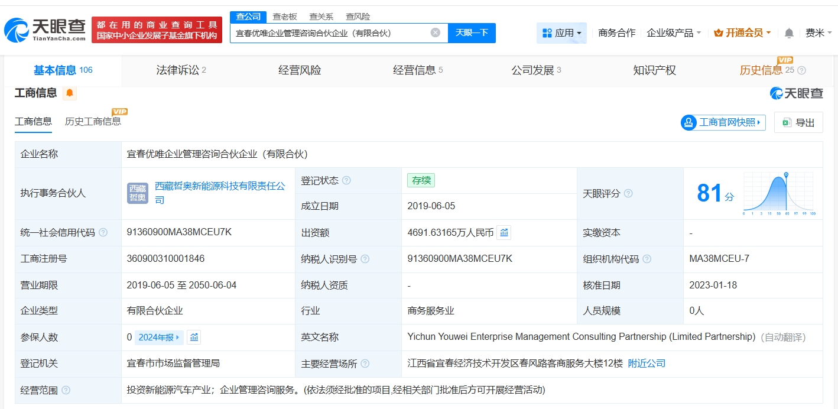838x409 pixels.
Task: Expand the 2024年报 report selector
Action: pos(160,337)
